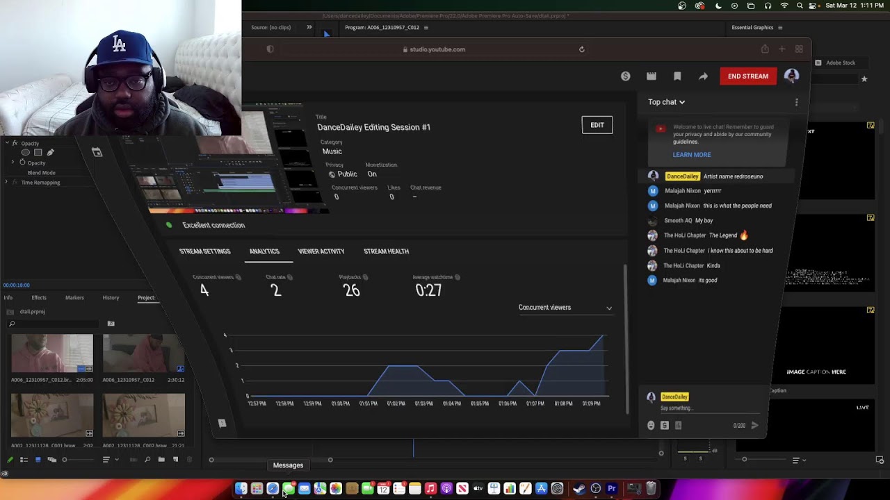Open the Program monitor panel menu
Viewport: 890px width, 500px height.
(426, 28)
